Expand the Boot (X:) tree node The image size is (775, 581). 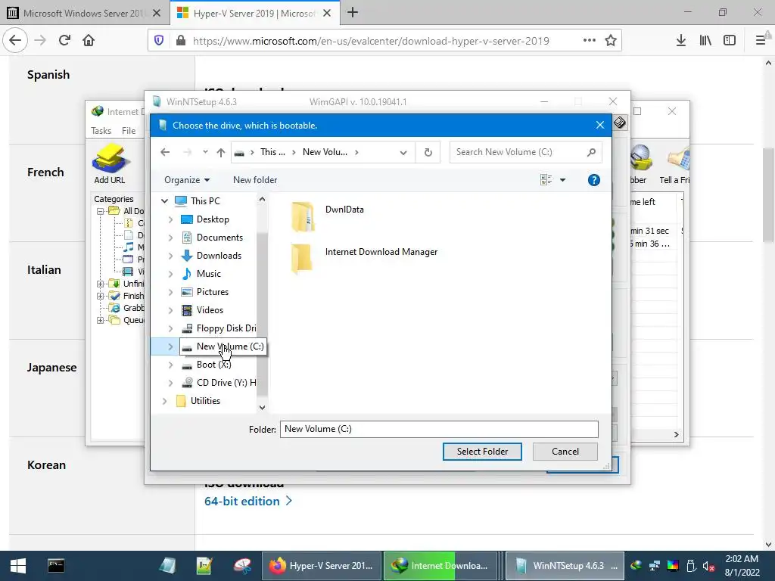170,365
